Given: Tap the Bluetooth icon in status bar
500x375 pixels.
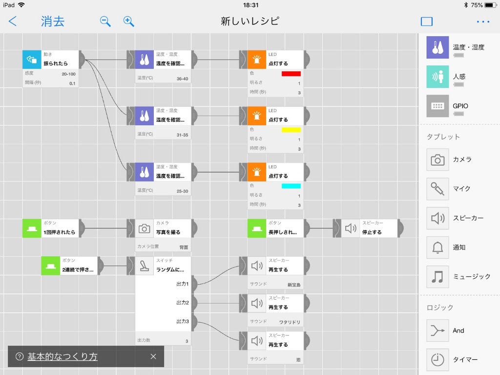Looking at the screenshot, I should coord(466,5).
